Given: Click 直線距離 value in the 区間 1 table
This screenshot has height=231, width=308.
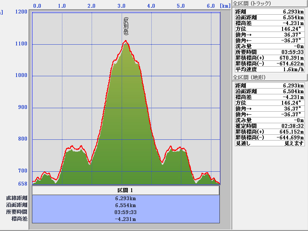Looking at the screenshot, I should pyautogui.click(x=126, y=199).
